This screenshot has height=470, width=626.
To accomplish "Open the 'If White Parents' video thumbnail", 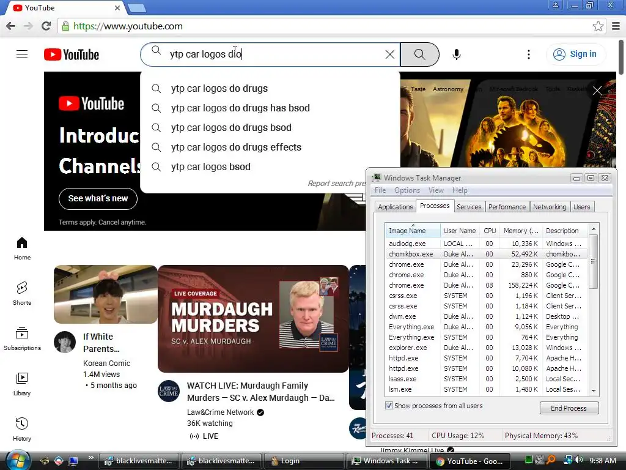I will [x=105, y=294].
